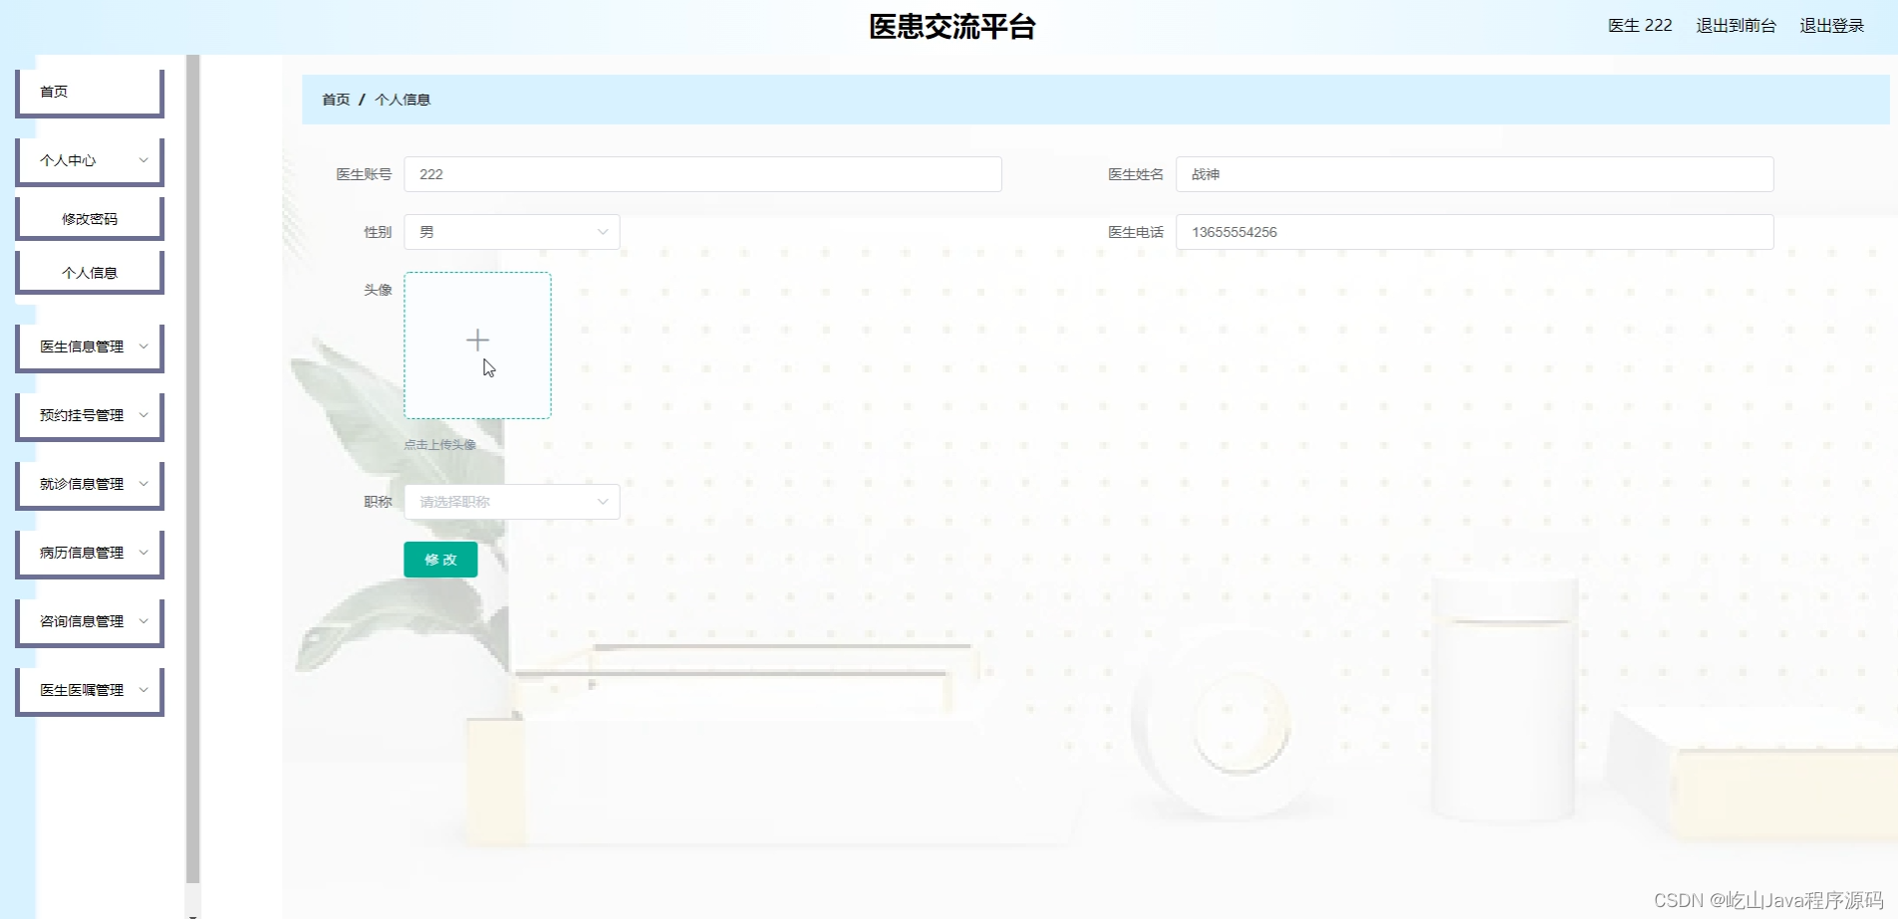Select 修改密码 in the sidebar
This screenshot has height=919, width=1898.
89,217
